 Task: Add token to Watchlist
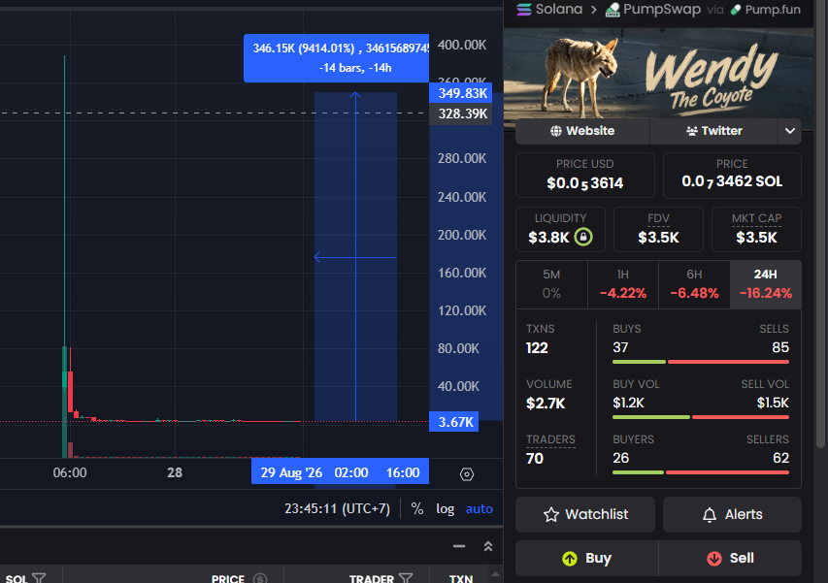(x=585, y=514)
